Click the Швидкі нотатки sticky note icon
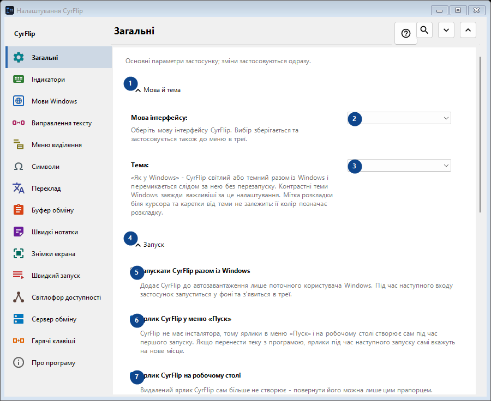Viewport: 491px width, 401px height. tap(19, 232)
